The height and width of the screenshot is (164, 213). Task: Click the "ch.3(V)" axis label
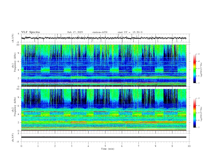(x=13, y=137)
